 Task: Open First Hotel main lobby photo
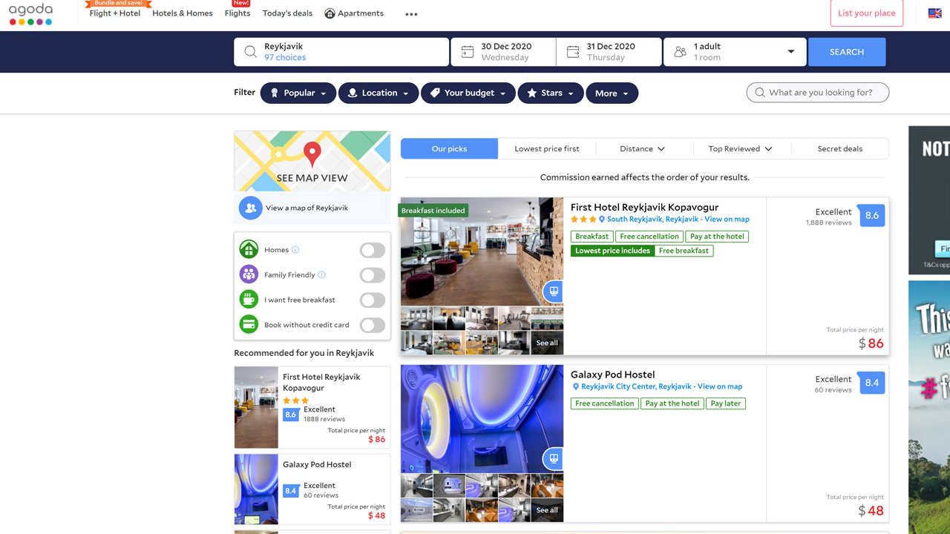482,251
